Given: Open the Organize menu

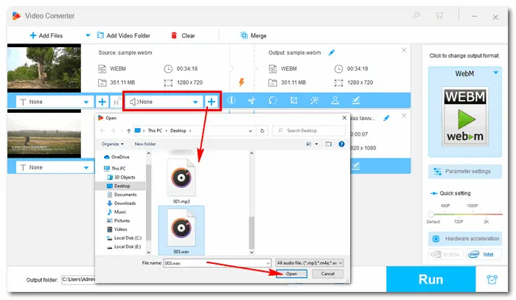Looking at the screenshot, I should [113, 144].
